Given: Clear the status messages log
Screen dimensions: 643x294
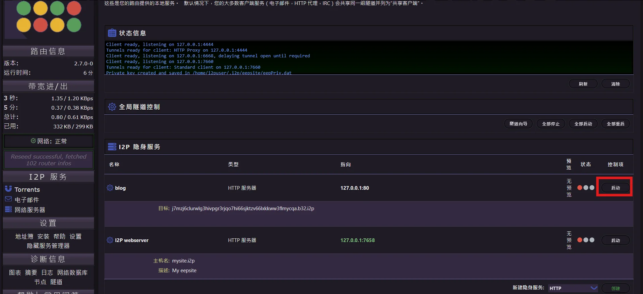Looking at the screenshot, I should tap(615, 84).
